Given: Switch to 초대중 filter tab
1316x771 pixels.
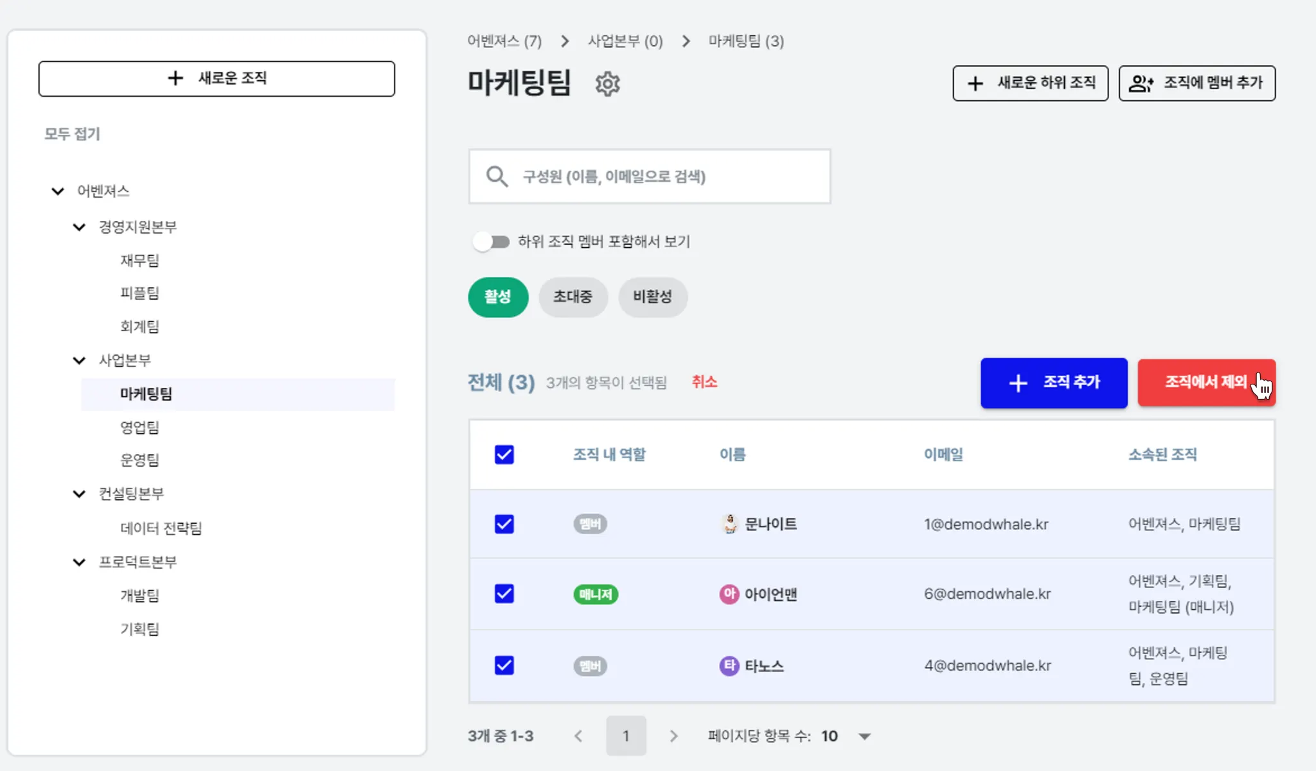Looking at the screenshot, I should coord(573,297).
